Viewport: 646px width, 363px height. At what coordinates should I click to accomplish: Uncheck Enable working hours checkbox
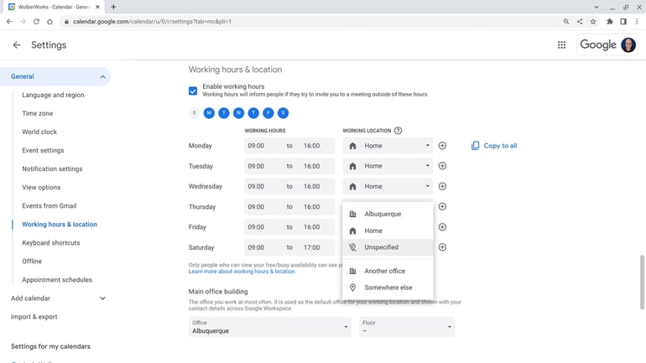(193, 91)
